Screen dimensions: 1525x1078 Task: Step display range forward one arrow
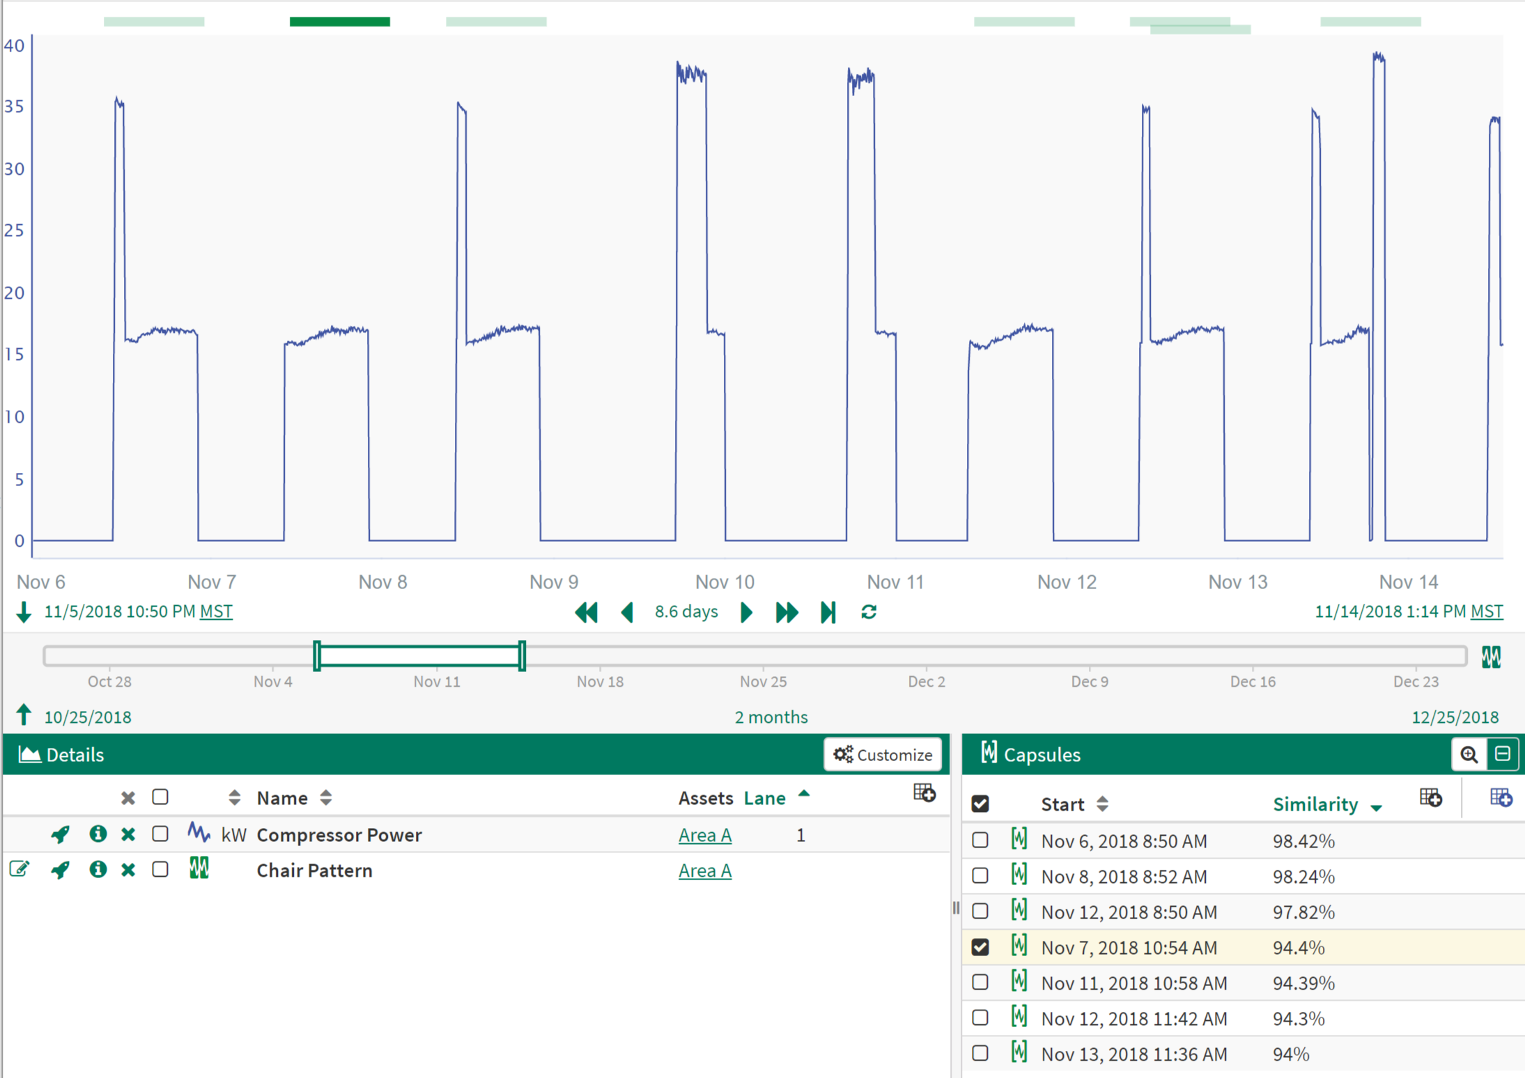click(x=746, y=613)
